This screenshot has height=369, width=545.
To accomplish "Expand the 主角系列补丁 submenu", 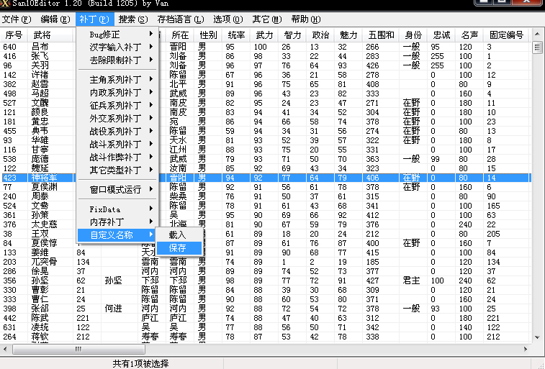I will tap(117, 79).
